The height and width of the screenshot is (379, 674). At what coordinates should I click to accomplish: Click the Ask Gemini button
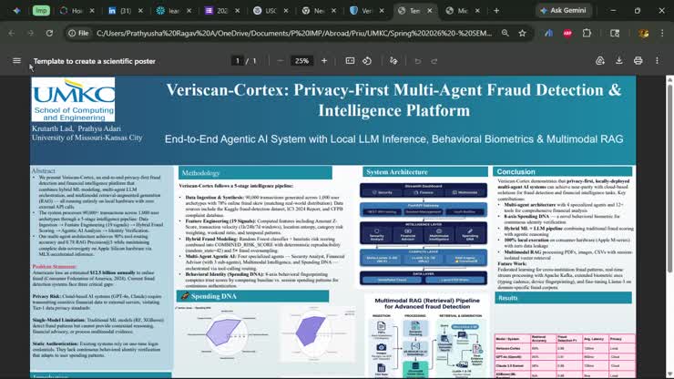coord(563,10)
